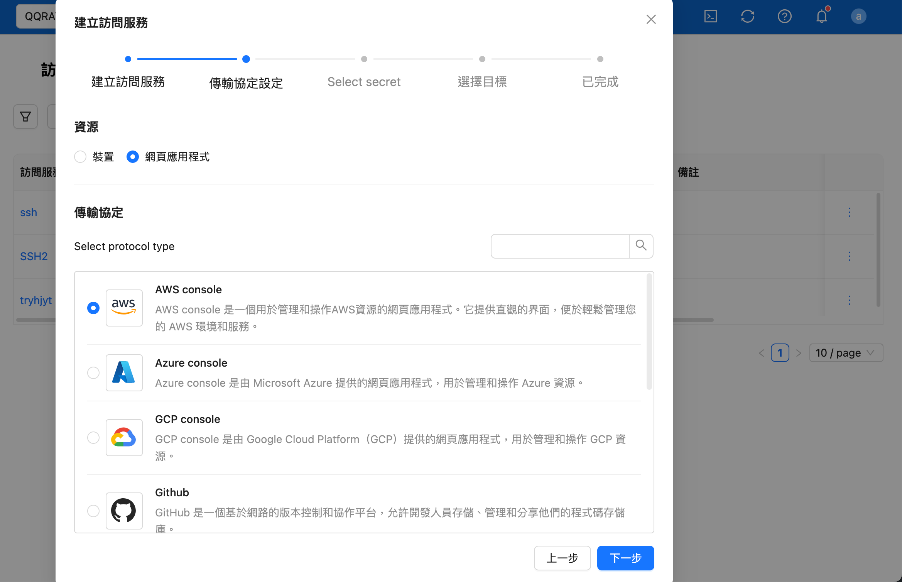Open the SSH2 access service link
Screen dimensions: 902x582
(x=34, y=256)
